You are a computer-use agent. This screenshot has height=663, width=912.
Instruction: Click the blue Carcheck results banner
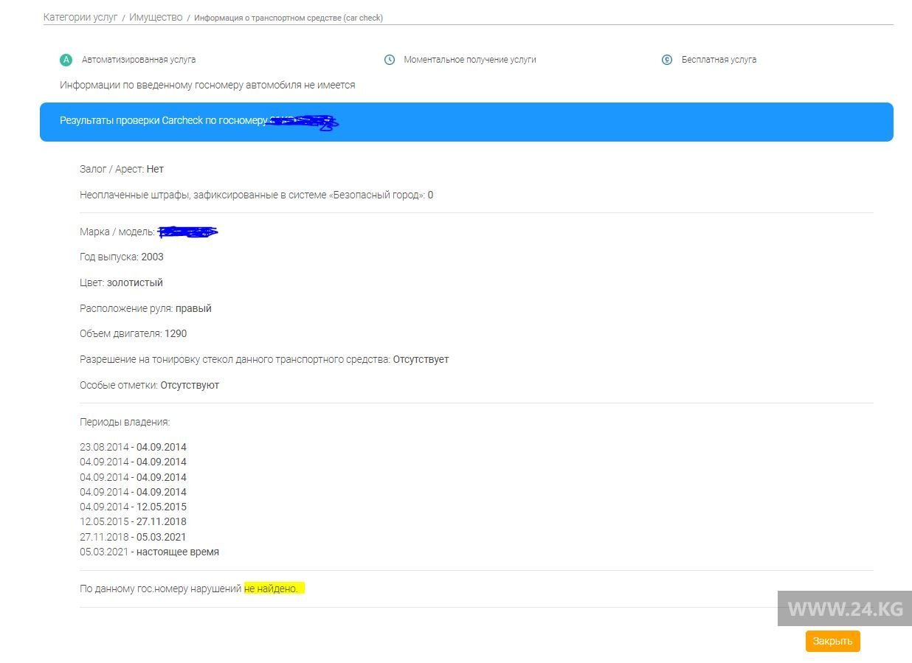point(466,122)
